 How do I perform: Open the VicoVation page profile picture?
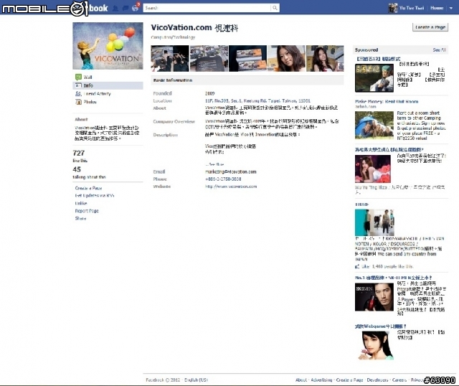tap(108, 46)
